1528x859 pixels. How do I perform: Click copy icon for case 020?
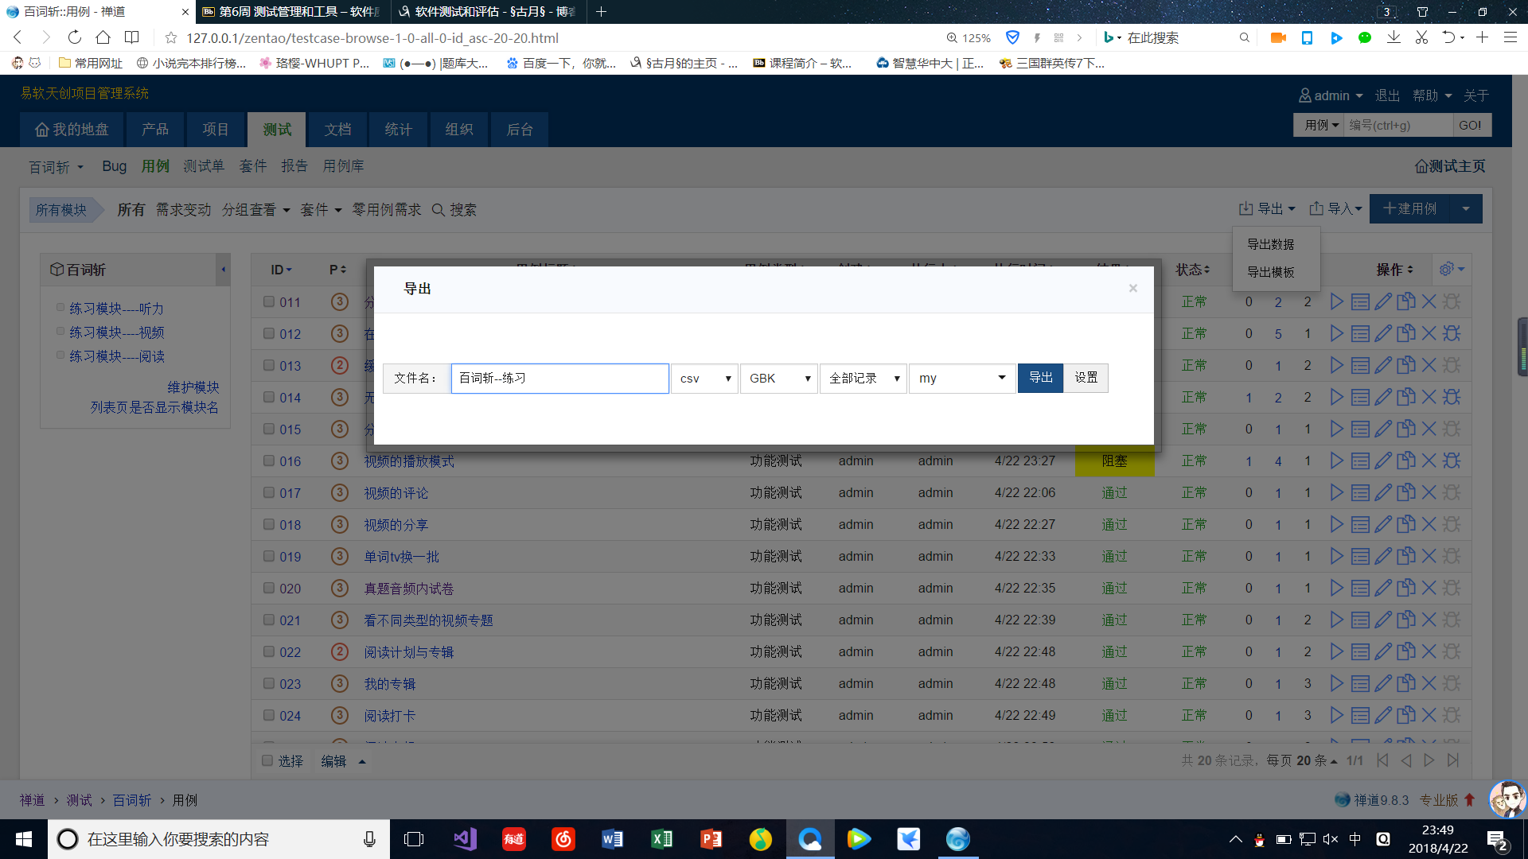click(x=1406, y=589)
